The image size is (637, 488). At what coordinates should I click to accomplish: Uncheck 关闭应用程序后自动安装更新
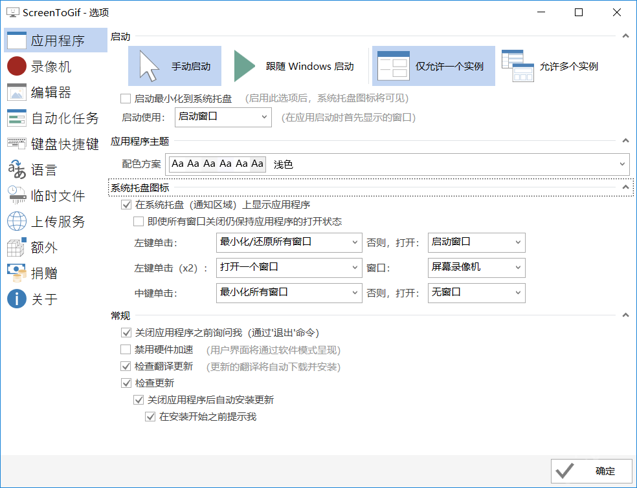coord(139,400)
